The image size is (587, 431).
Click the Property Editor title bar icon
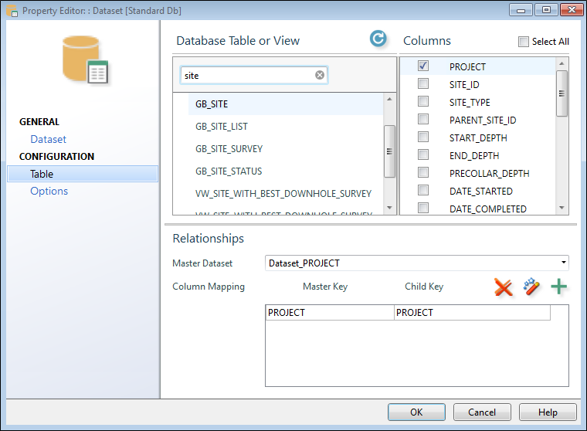click(x=12, y=11)
